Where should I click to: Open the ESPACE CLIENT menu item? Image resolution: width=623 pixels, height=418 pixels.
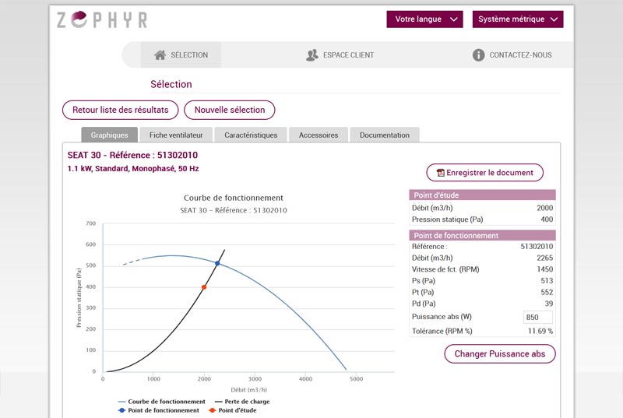[340, 54]
